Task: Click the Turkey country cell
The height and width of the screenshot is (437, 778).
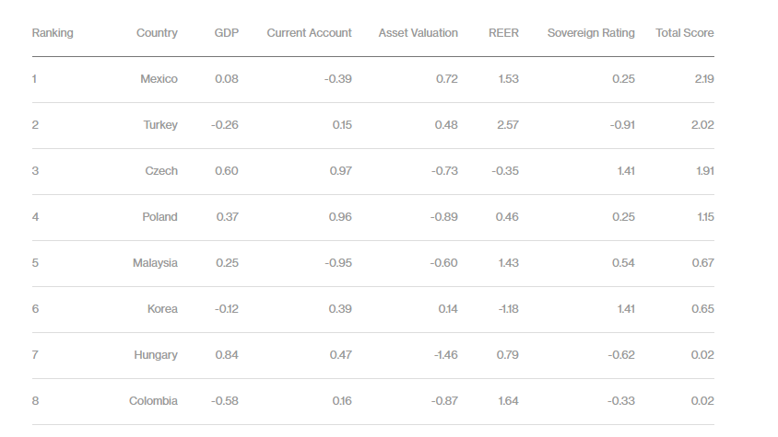Action: coord(160,125)
